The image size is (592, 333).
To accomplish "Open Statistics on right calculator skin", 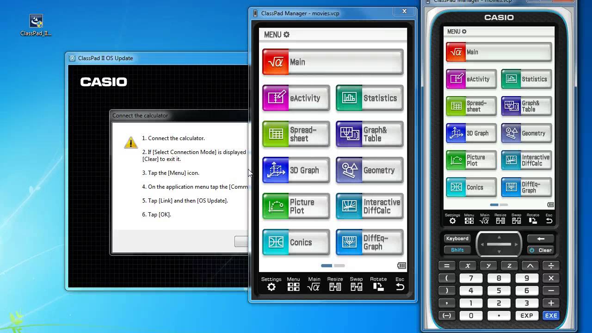I will coord(526,79).
